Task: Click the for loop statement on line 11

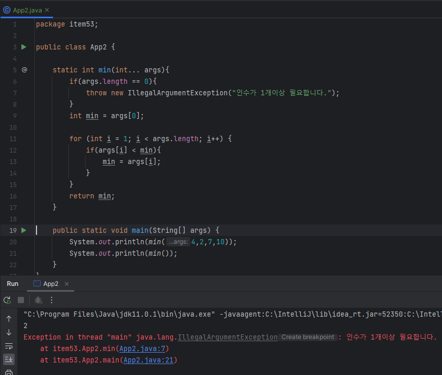Action: click(151, 139)
